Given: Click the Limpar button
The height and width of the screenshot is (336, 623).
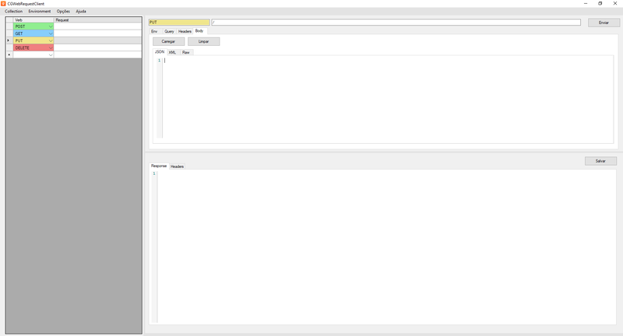Looking at the screenshot, I should [204, 42].
